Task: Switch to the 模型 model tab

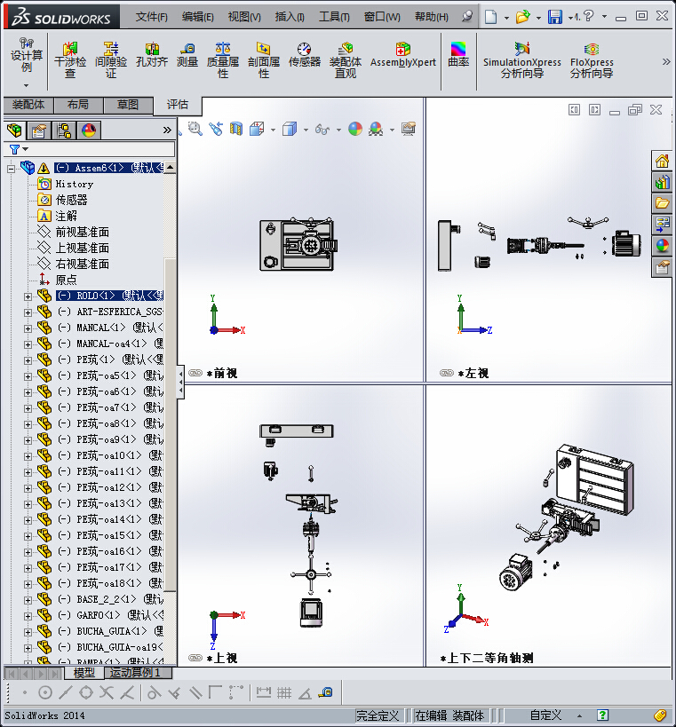Action: click(x=84, y=673)
